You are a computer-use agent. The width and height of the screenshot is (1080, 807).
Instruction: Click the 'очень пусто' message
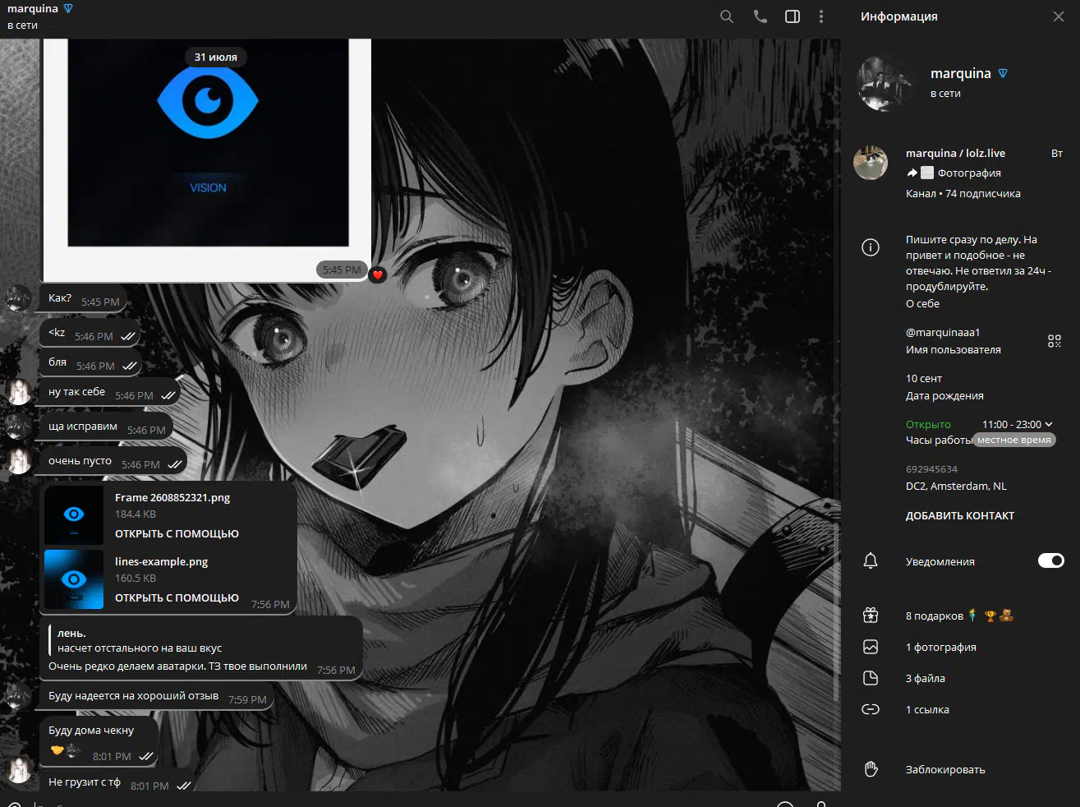[x=113, y=462]
